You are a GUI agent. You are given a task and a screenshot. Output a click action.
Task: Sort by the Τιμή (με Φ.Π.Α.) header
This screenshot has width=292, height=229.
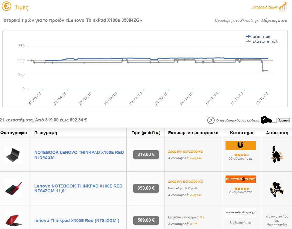pyautogui.click(x=146, y=133)
